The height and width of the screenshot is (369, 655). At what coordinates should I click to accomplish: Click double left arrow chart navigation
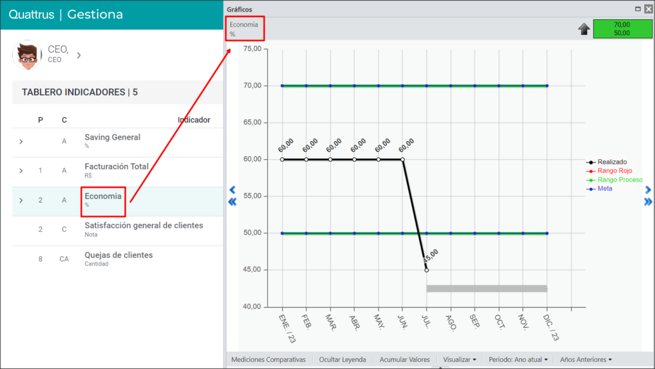(x=232, y=202)
